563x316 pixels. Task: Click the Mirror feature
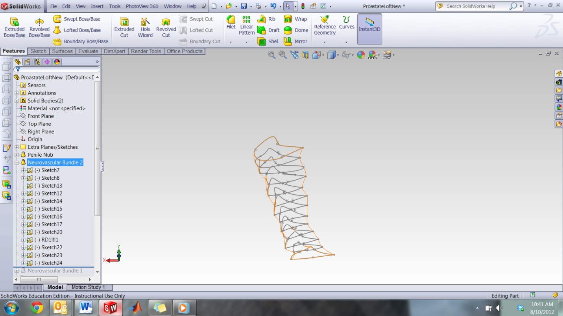(295, 41)
